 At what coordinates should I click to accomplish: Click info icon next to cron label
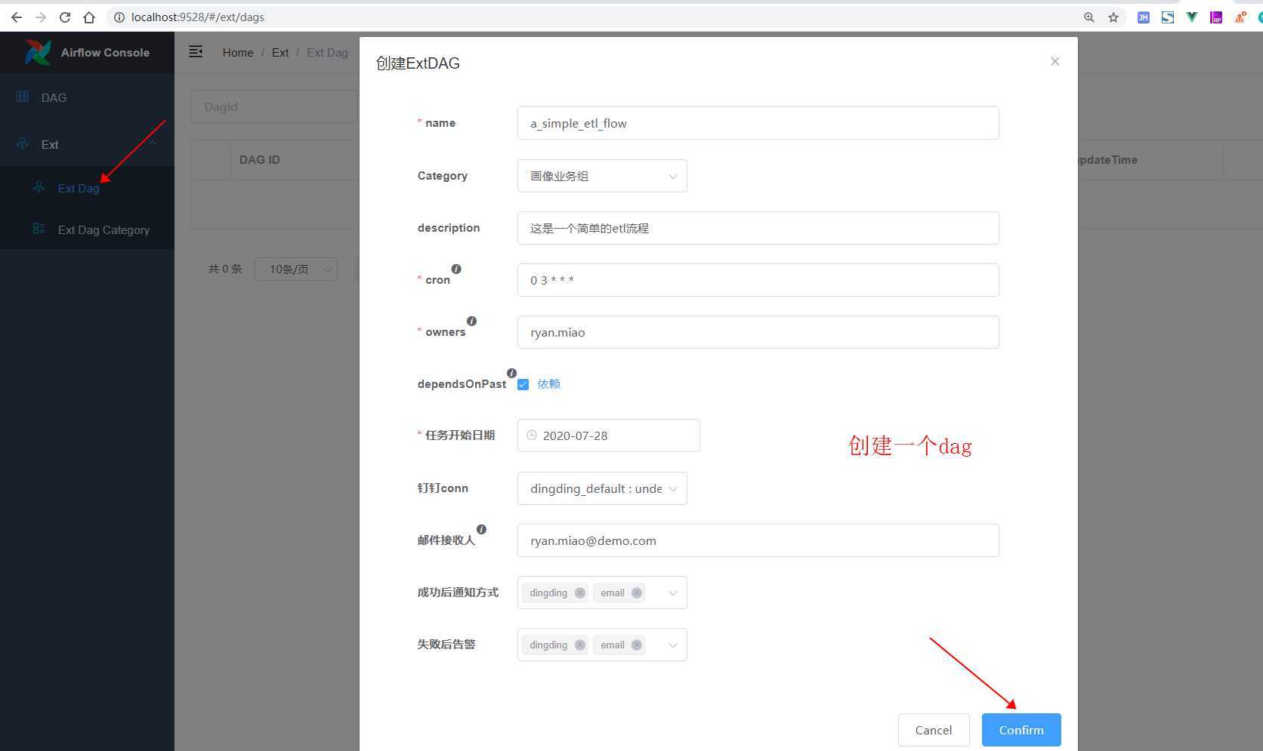point(456,269)
